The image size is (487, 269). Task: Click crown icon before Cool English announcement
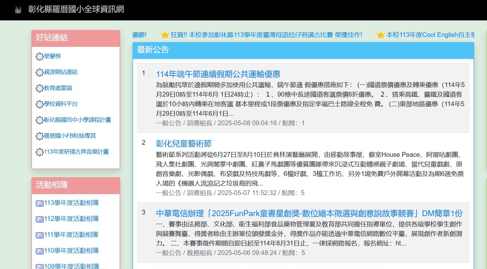380,35
